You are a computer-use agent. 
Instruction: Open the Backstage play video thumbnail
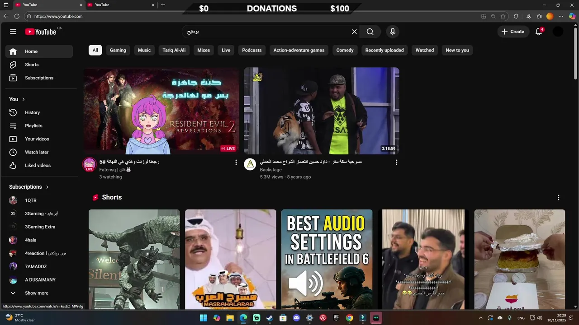322,111
